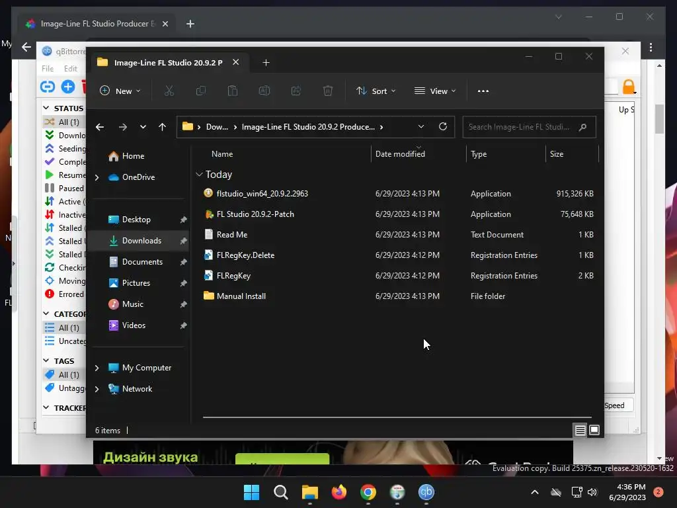The image size is (677, 508).
Task: Click the Copy icon in Explorer toolbar
Action: coord(201,91)
